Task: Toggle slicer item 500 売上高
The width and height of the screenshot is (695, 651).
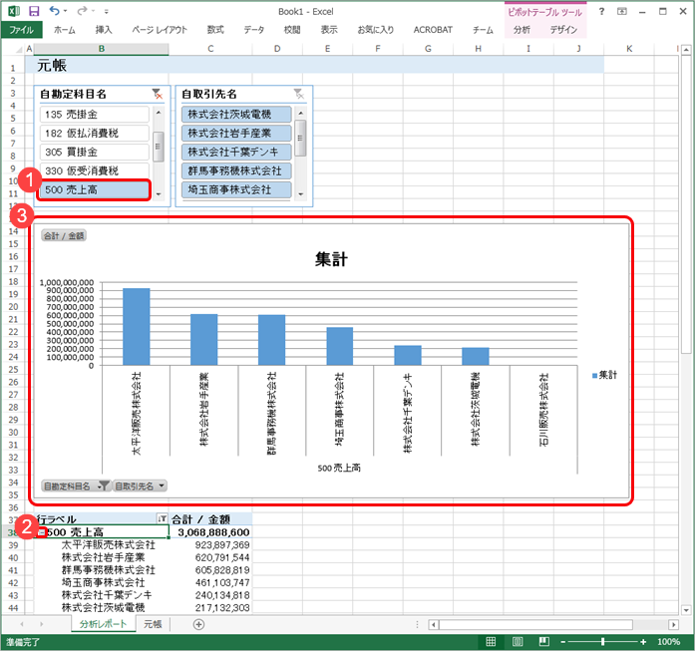Action: pos(95,189)
